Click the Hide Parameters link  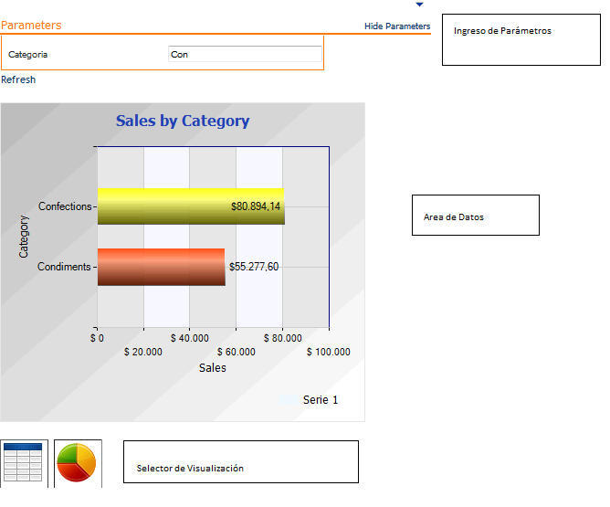[396, 26]
